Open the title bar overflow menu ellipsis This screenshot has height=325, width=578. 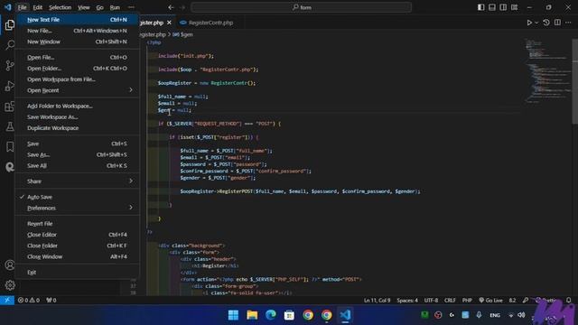[131, 7]
